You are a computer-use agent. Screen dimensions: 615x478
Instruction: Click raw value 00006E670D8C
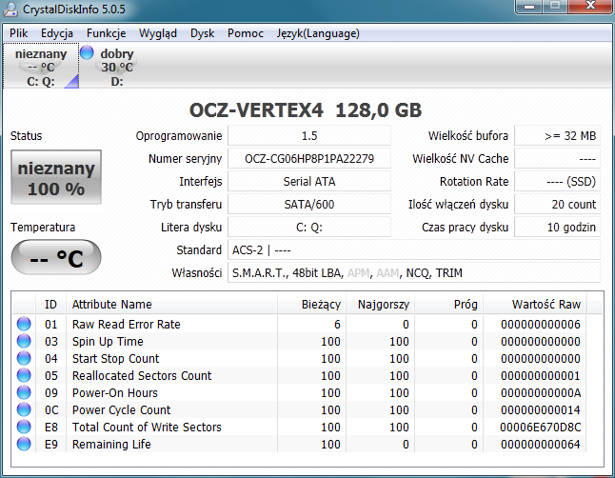coord(541,427)
